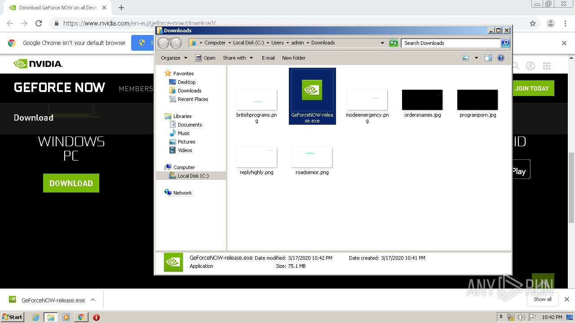Click the GEFORCE NOW logo text
This screenshot has width=575, height=323.
click(x=59, y=87)
